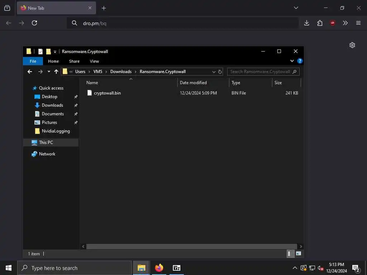
Task: Click taskbar Type here to search box
Action: [x=75, y=268]
